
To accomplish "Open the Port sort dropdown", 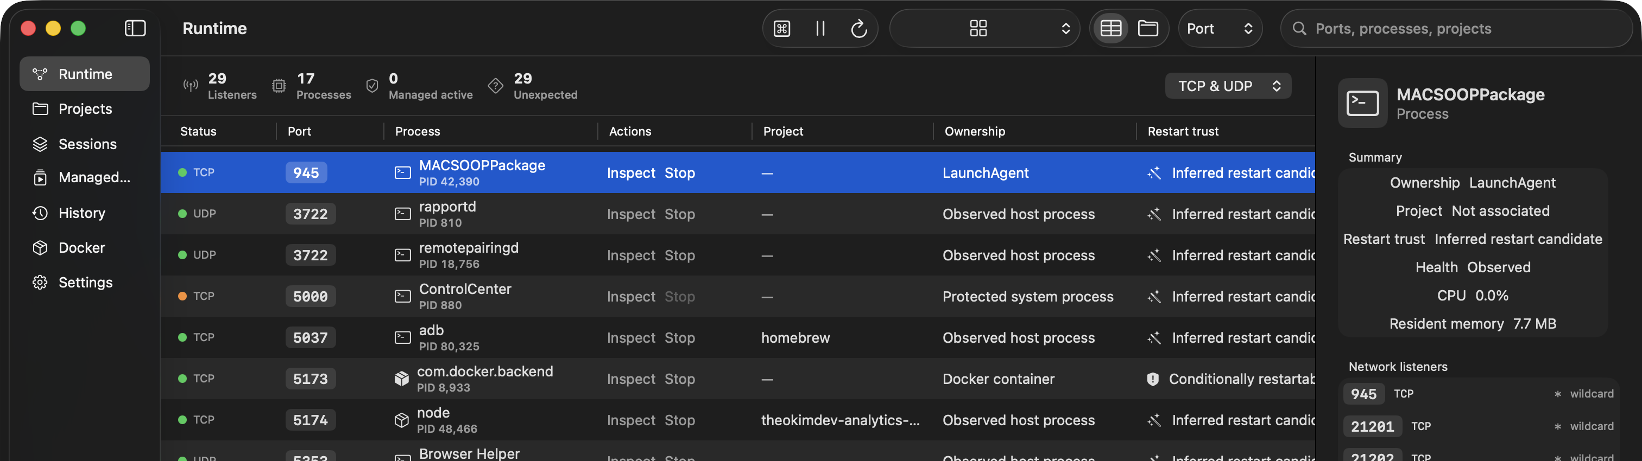I will (x=1220, y=29).
